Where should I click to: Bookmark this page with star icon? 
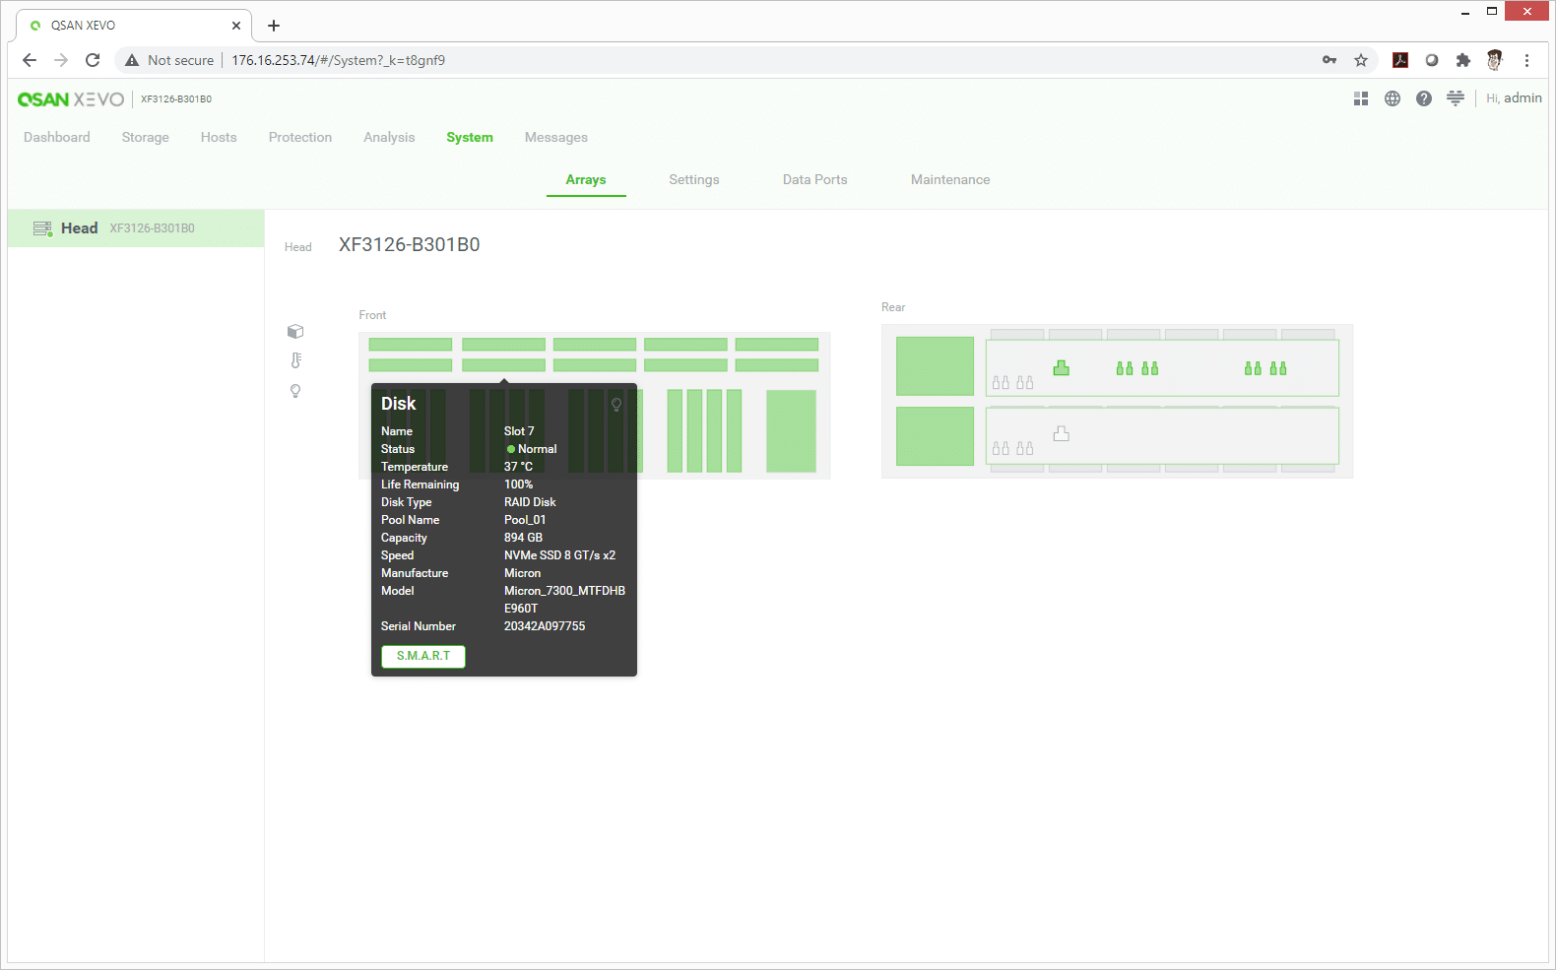coord(1361,60)
